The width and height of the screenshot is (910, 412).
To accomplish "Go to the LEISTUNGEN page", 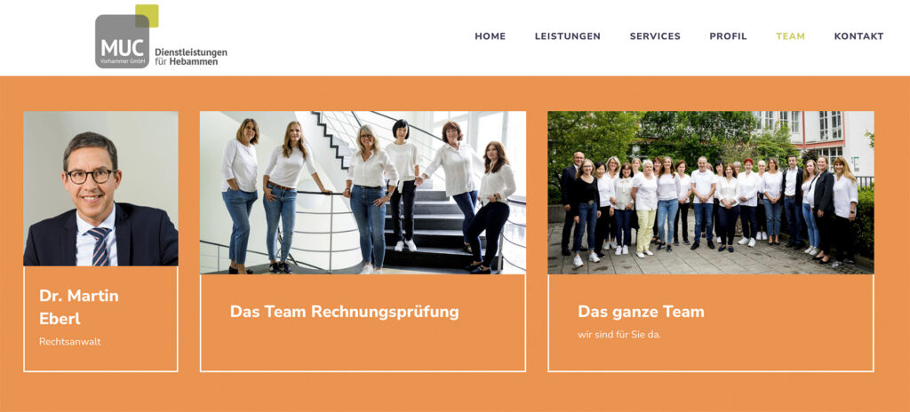I will coord(568,36).
